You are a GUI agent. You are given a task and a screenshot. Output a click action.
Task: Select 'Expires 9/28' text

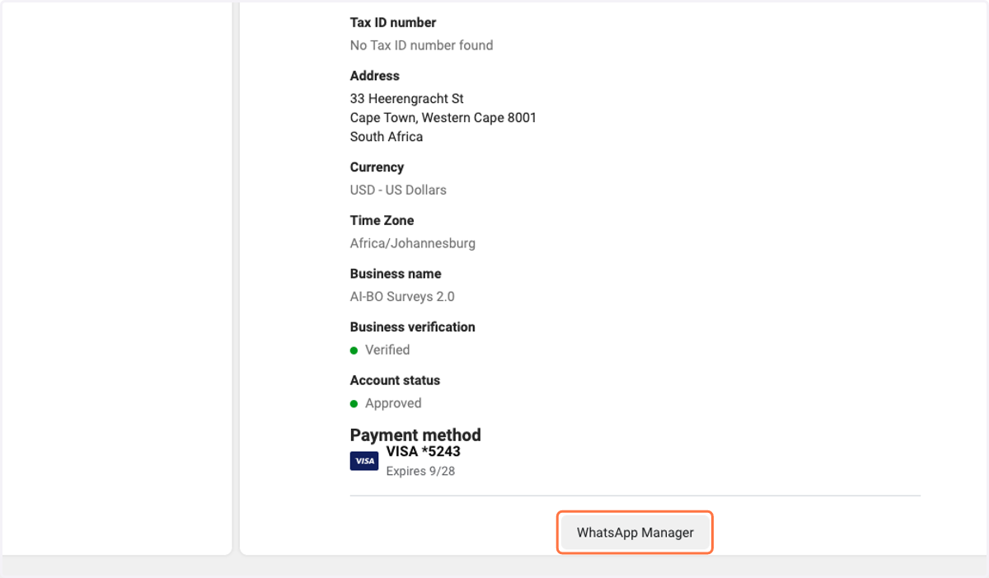pos(420,472)
